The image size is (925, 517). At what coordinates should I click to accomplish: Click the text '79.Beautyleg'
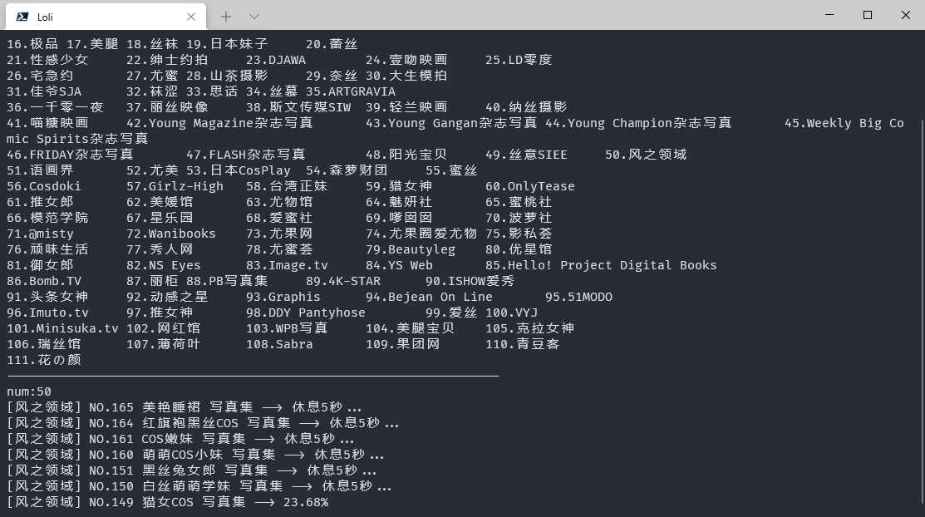411,249
